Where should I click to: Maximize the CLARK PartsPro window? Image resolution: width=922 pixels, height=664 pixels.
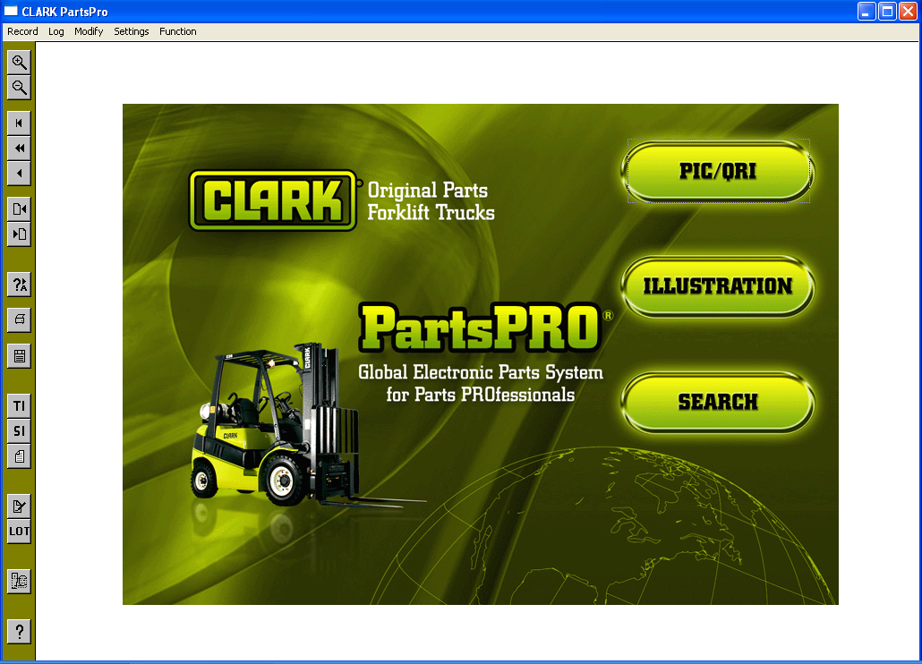pyautogui.click(x=887, y=11)
